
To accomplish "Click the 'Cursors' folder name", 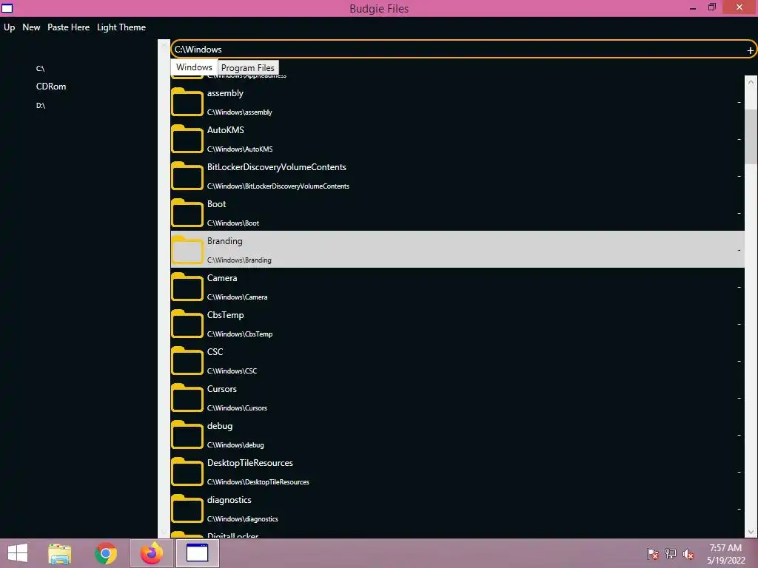I will (x=222, y=389).
